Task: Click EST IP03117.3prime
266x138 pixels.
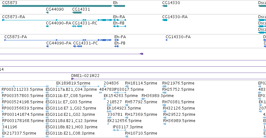Action: point(128,127)
